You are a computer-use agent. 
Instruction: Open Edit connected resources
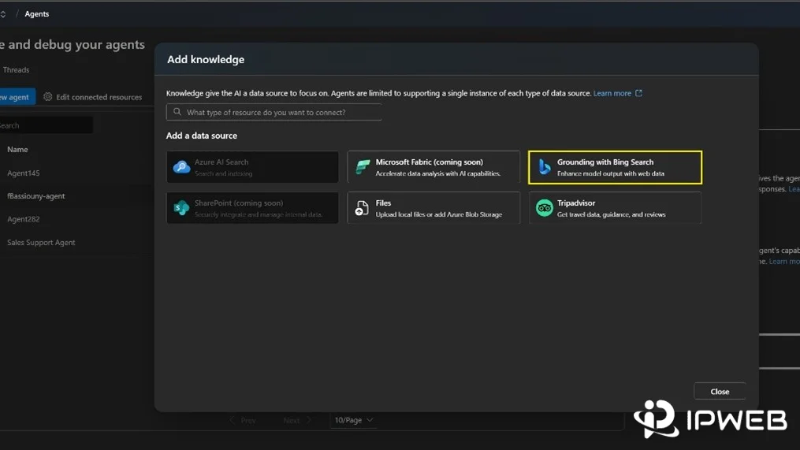[x=93, y=97]
